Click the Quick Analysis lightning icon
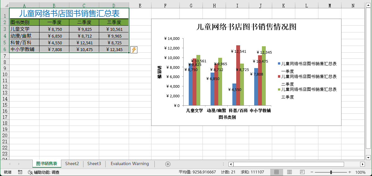Screen dimensions: 372x176 click(134, 50)
